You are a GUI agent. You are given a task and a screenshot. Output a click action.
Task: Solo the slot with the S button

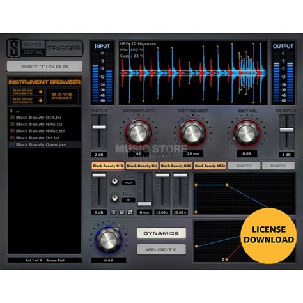tap(114, 212)
